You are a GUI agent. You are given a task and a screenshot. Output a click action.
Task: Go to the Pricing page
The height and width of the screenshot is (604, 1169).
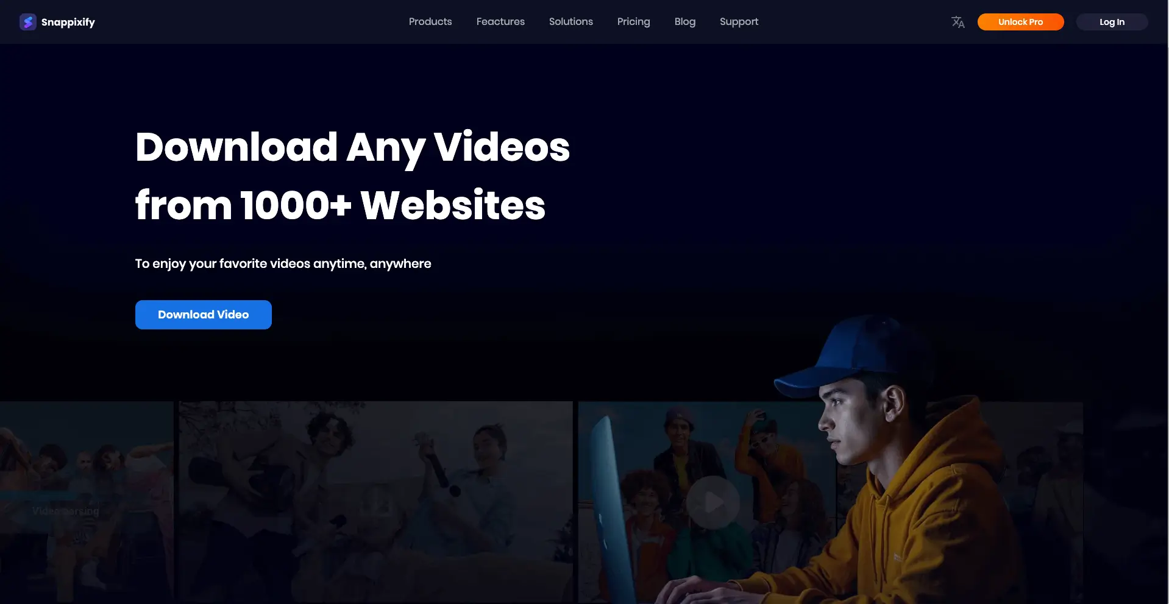pos(633,22)
